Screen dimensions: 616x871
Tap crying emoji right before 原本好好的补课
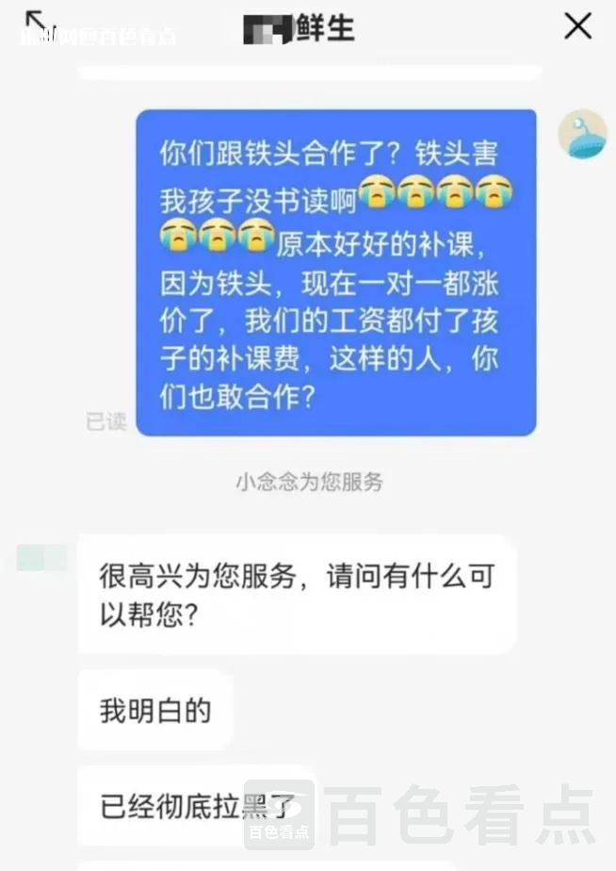[x=256, y=235]
